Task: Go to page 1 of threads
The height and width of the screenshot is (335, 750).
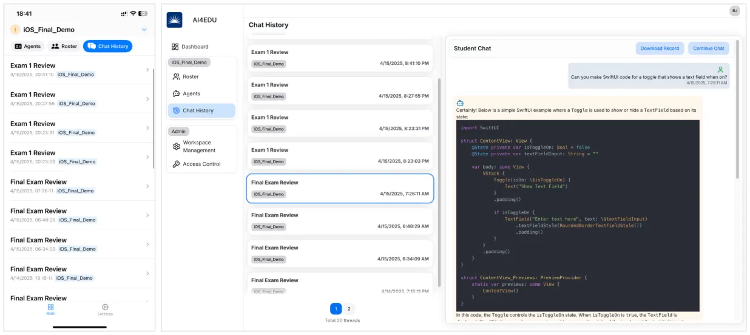Action: click(x=336, y=309)
